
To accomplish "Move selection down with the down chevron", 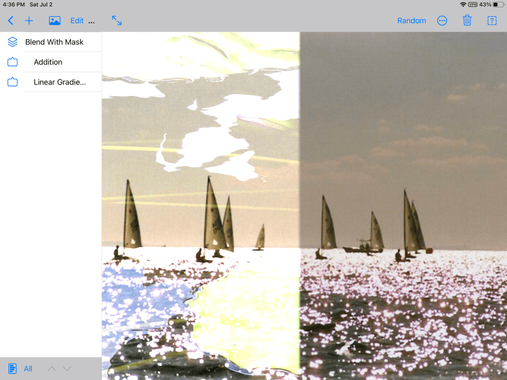I will point(67,369).
